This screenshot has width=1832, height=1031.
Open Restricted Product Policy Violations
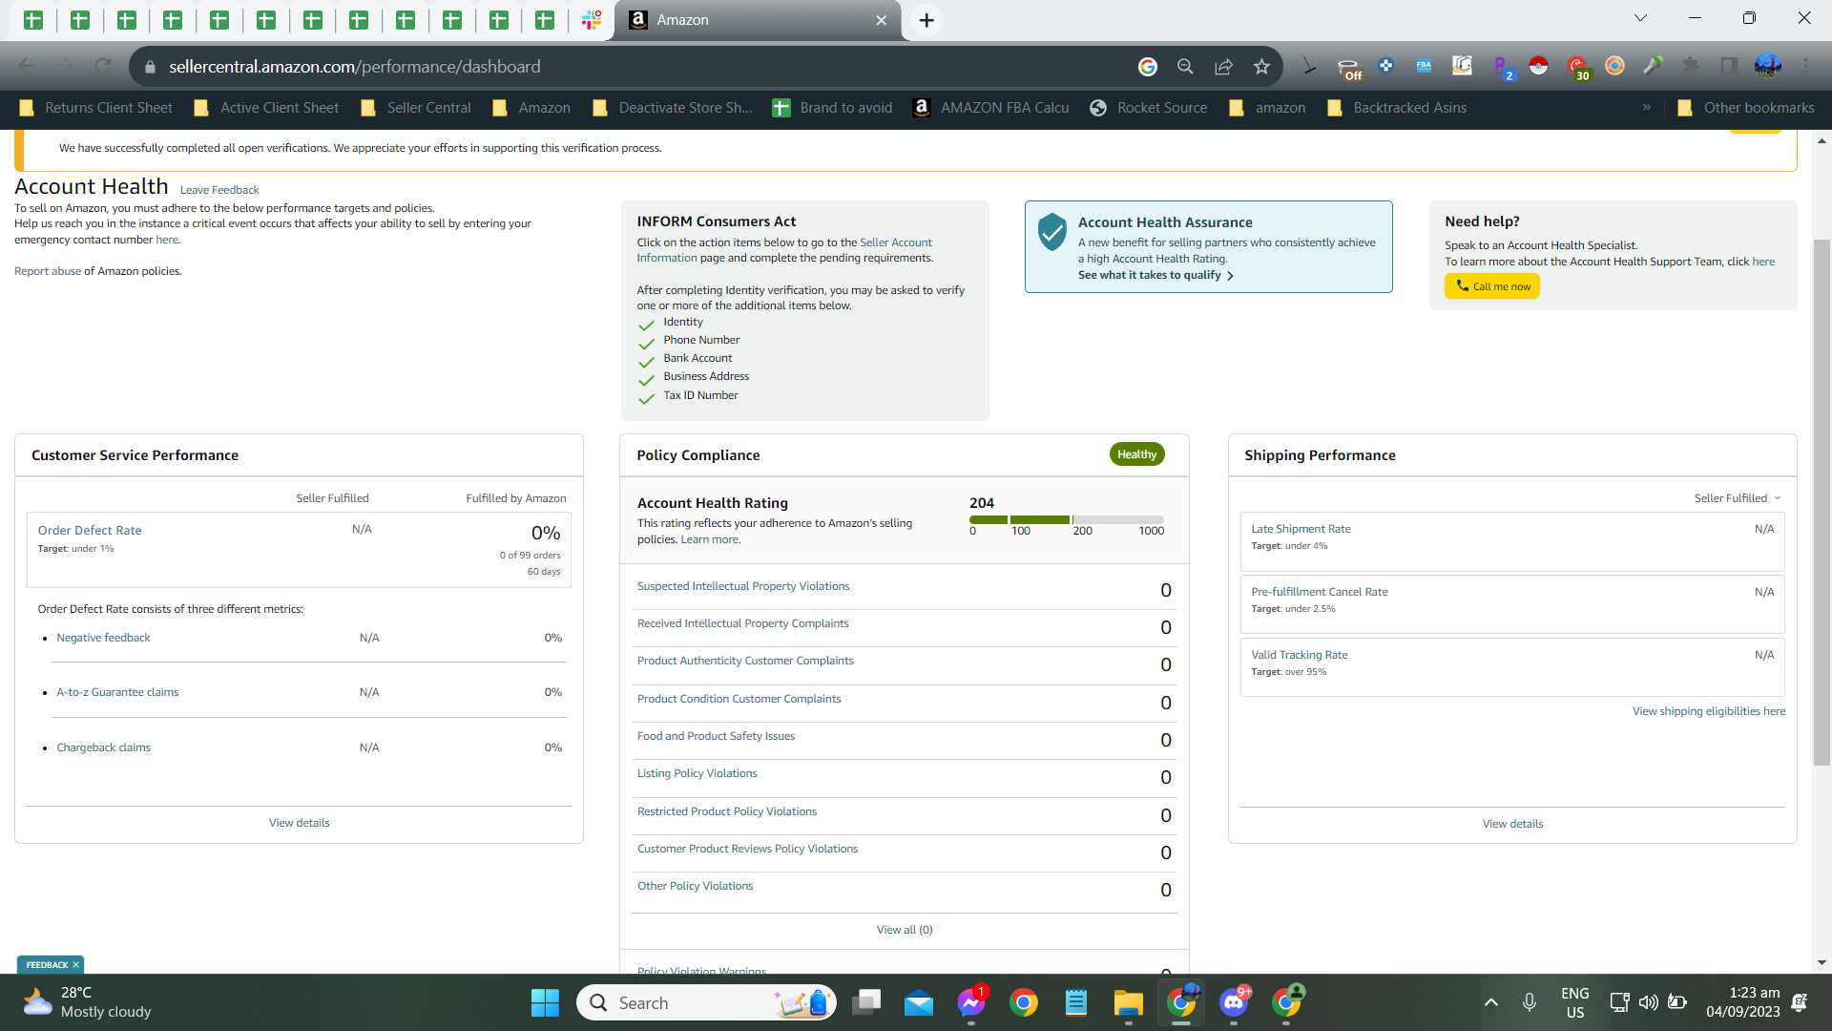tap(727, 811)
